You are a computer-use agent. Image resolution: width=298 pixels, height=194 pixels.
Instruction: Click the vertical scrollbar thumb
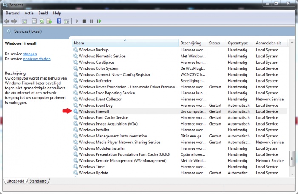292,158
